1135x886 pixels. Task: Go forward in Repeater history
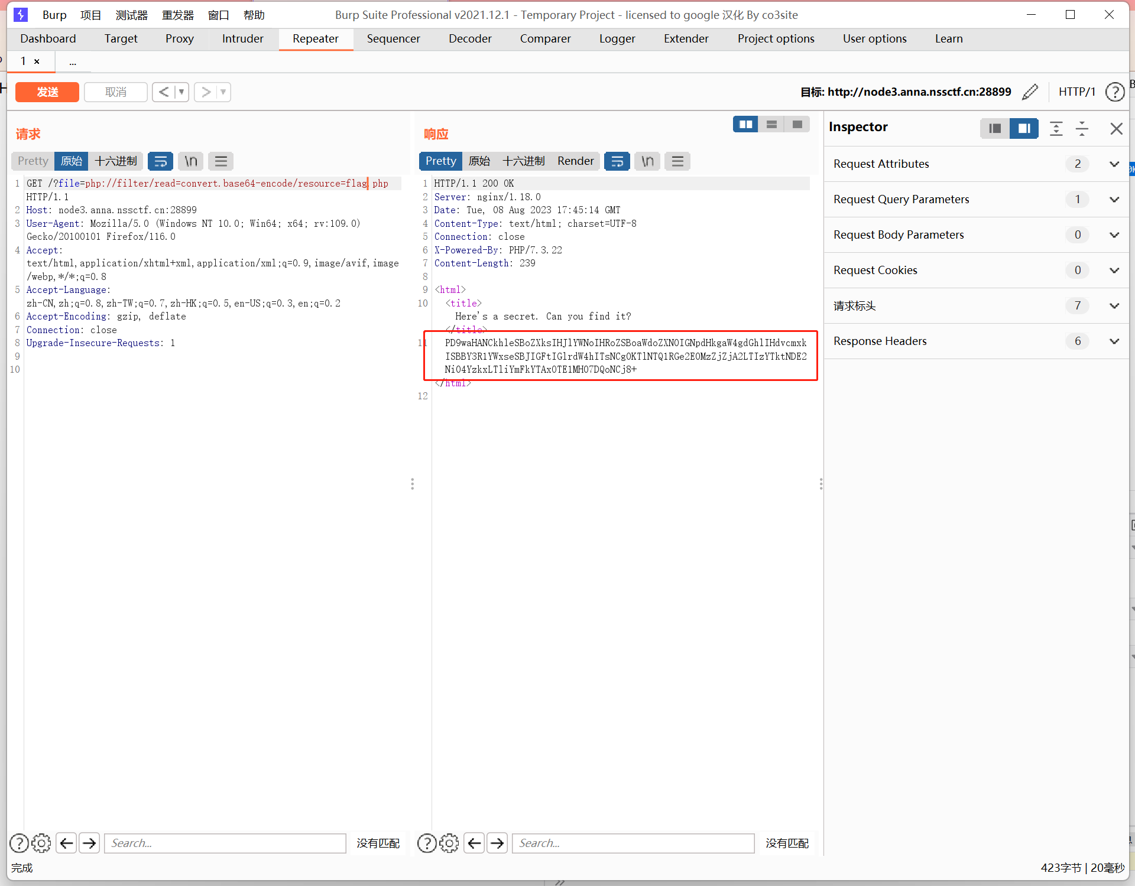coord(206,92)
